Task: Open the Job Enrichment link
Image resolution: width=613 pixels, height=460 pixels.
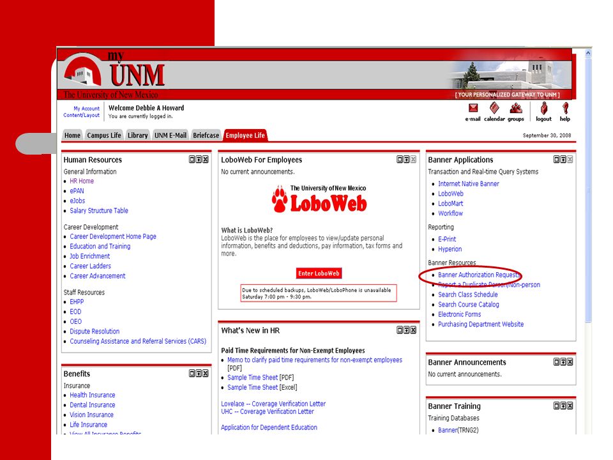Action: pyautogui.click(x=90, y=256)
